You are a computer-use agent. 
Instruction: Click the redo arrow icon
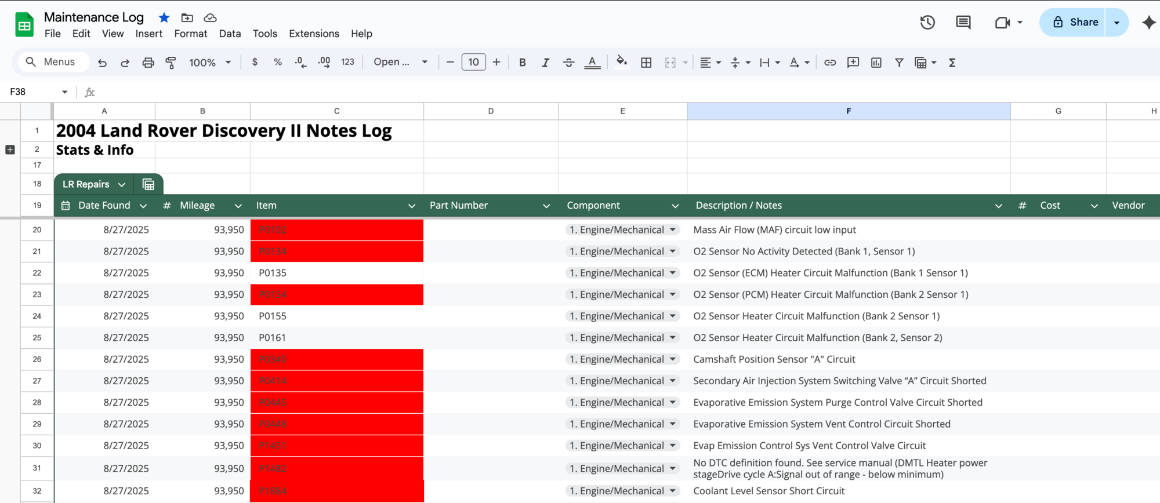click(125, 63)
